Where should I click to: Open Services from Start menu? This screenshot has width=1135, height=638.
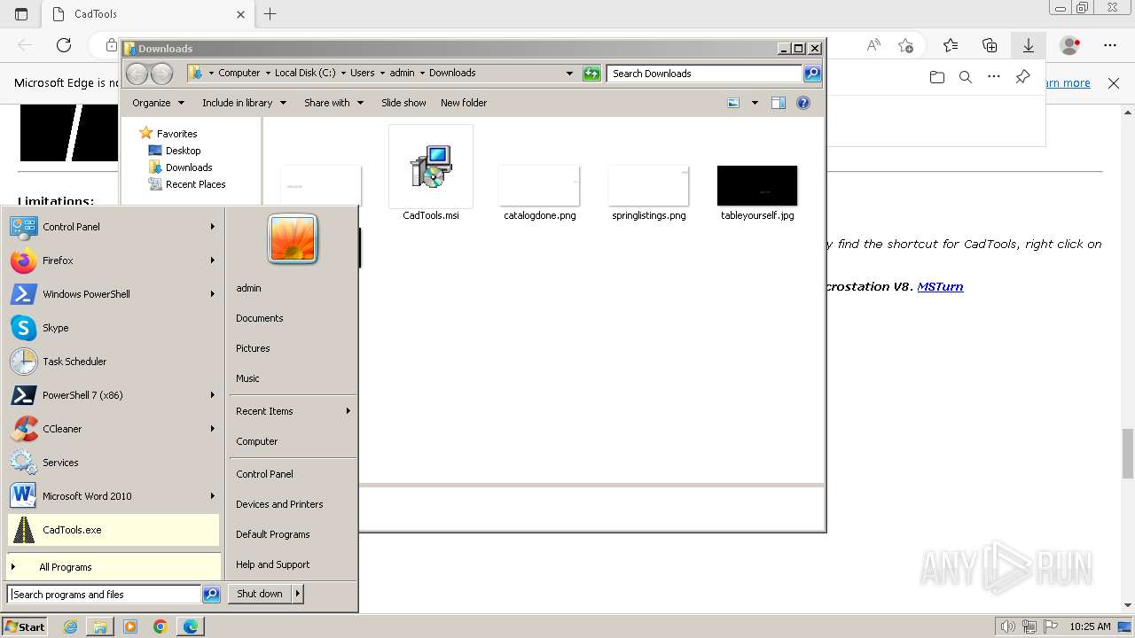[113, 463]
